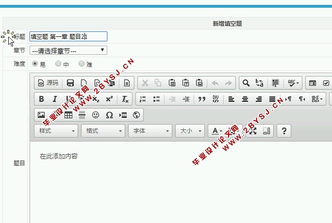Click the 标题 title input field
332x223 pixels.
pos(68,36)
